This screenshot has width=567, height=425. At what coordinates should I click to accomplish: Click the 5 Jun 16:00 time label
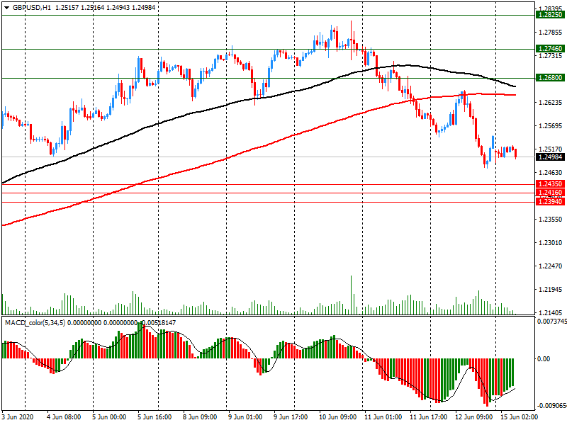(x=155, y=417)
